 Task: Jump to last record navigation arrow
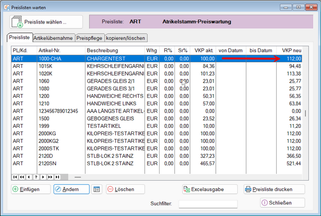pyautogui.click(x=57, y=177)
